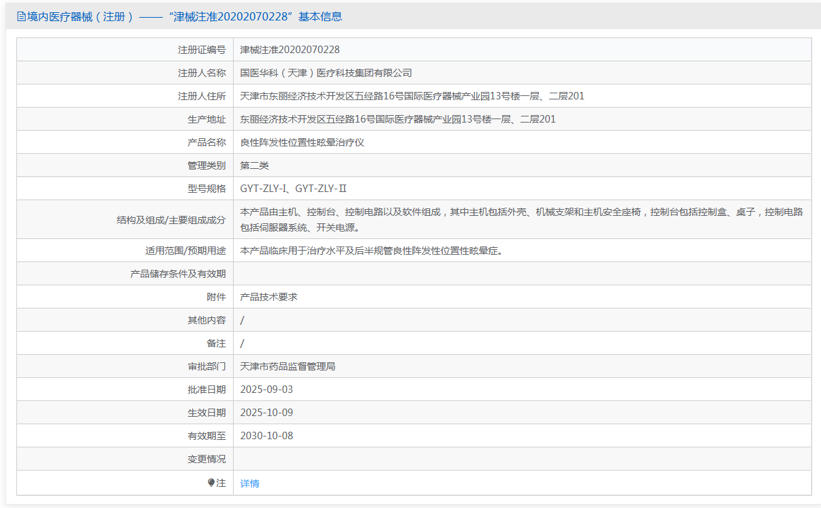Viewport: 821px width, 508px height.
Task: Click expiry date 2030-10-08
Action: (266, 436)
